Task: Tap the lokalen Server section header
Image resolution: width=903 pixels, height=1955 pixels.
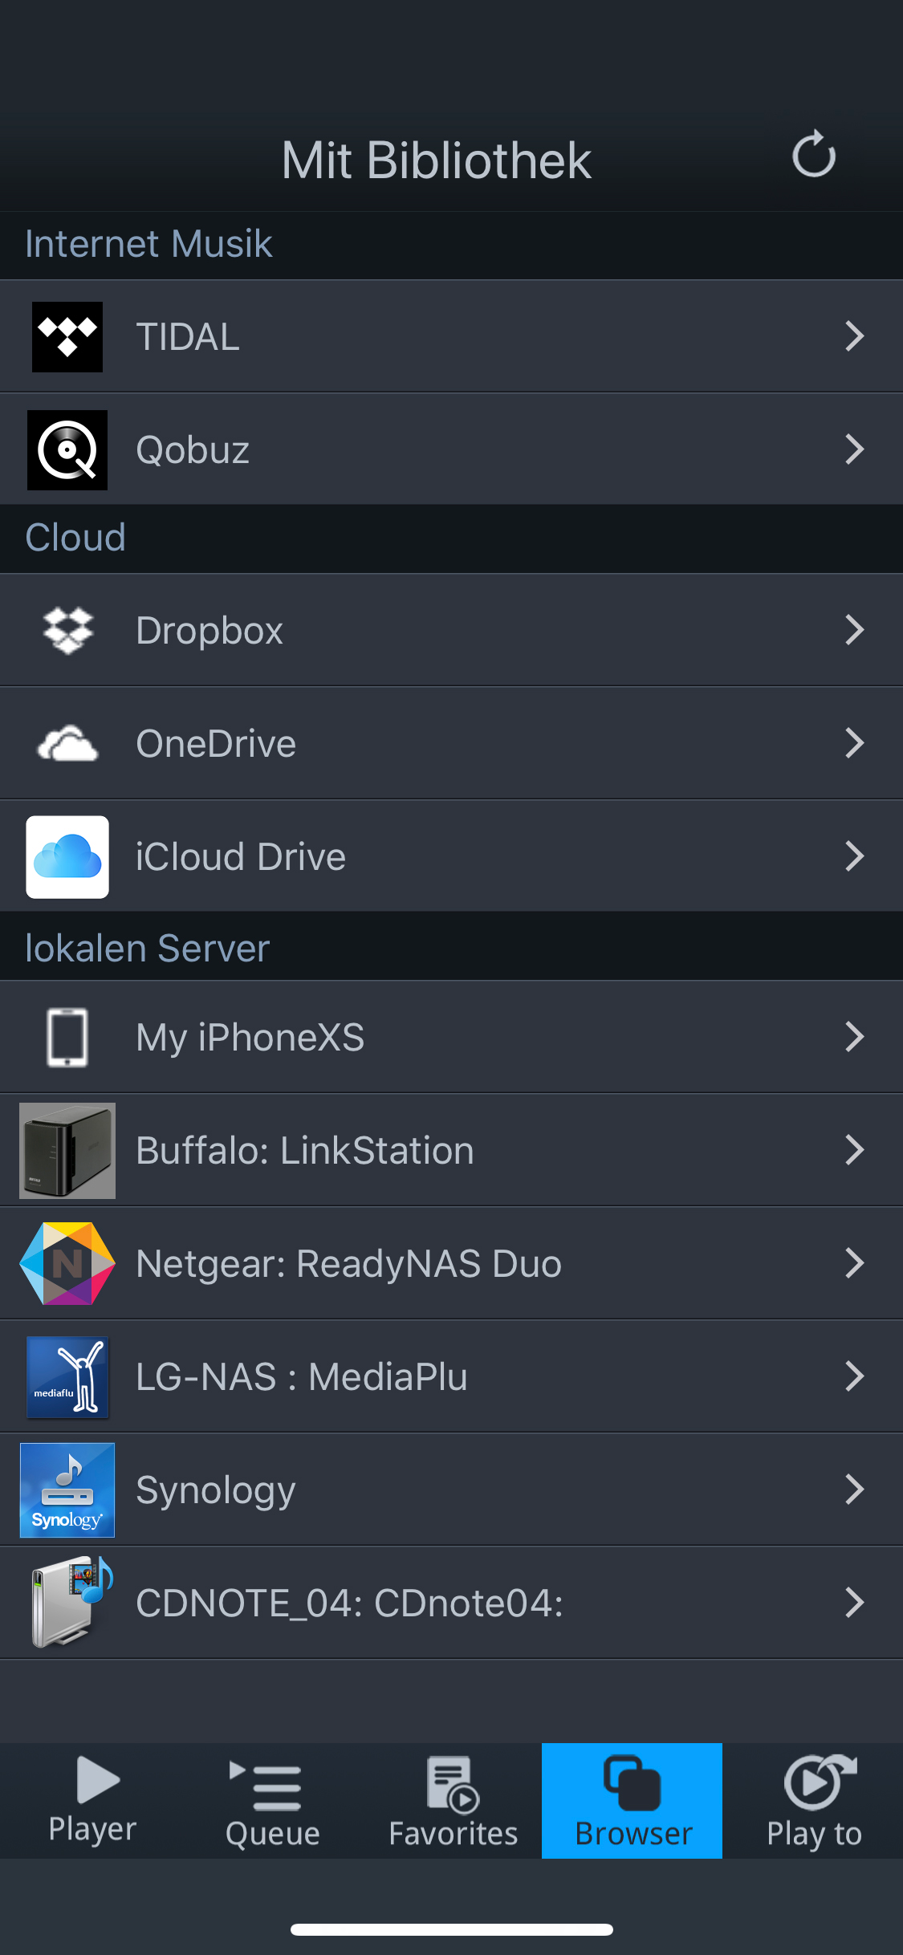Action: point(148,949)
